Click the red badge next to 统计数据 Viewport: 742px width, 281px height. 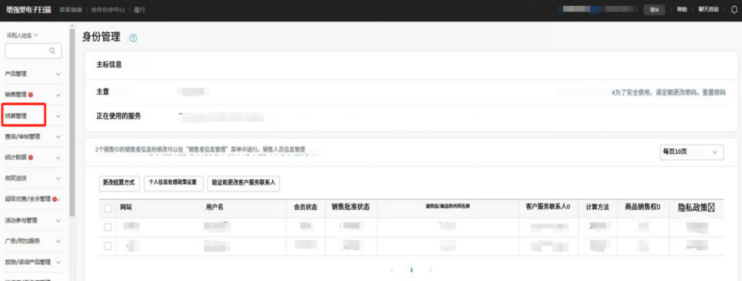[30, 157]
